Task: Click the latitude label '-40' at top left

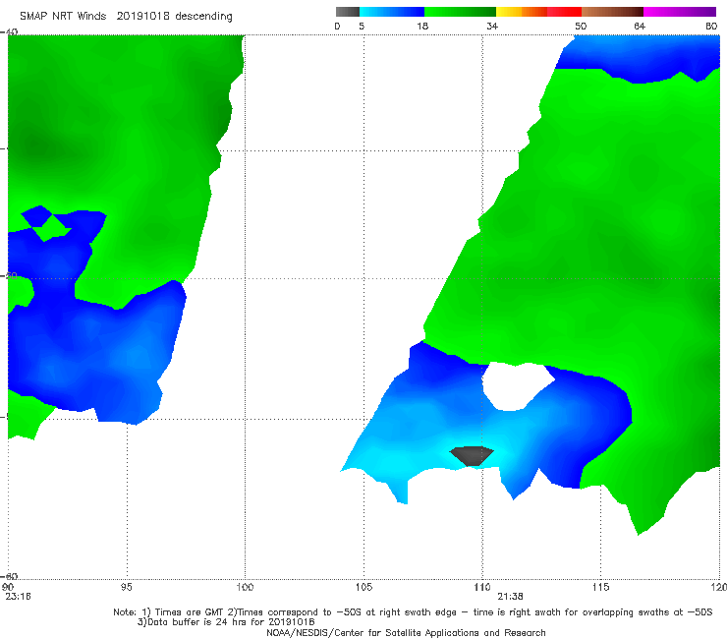Action: [x=10, y=32]
